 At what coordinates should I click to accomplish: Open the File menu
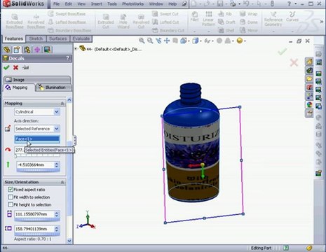click(x=56, y=4)
